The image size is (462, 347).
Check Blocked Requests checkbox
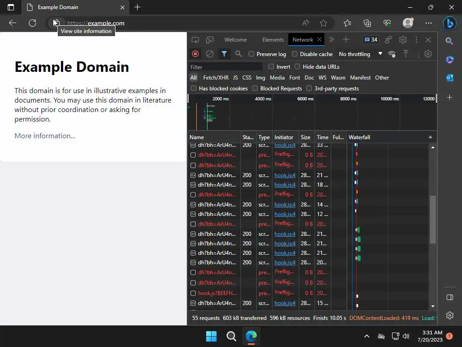click(255, 88)
